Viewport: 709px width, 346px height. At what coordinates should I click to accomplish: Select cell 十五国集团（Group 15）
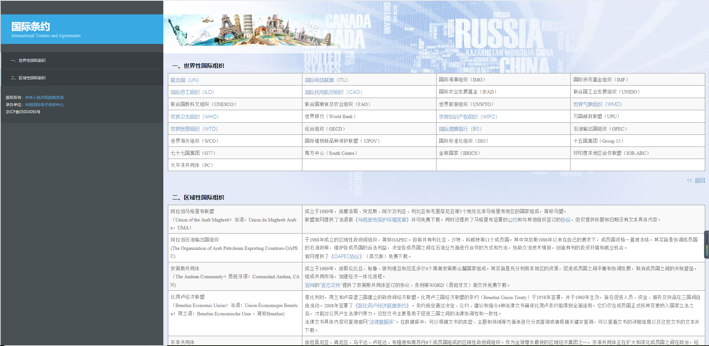[638, 141]
